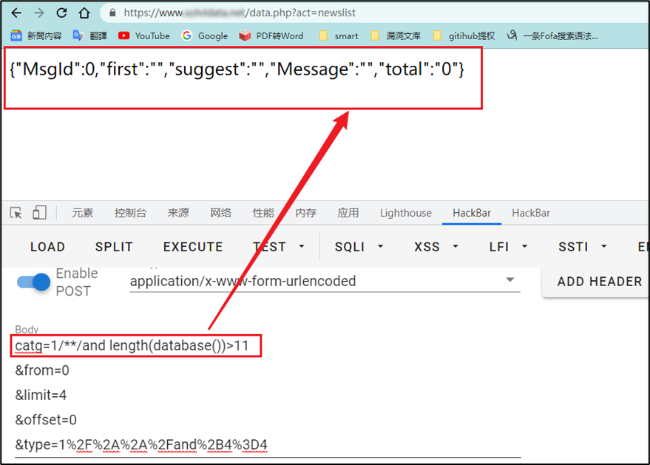
Task: Open the 翻譯 translate bookmark
Action: pyautogui.click(x=90, y=36)
